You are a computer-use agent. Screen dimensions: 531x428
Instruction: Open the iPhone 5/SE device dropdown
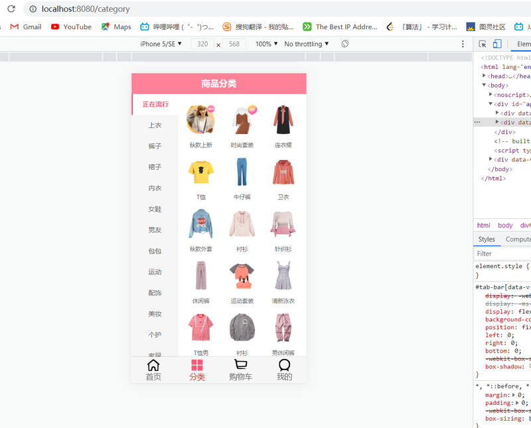click(x=161, y=44)
